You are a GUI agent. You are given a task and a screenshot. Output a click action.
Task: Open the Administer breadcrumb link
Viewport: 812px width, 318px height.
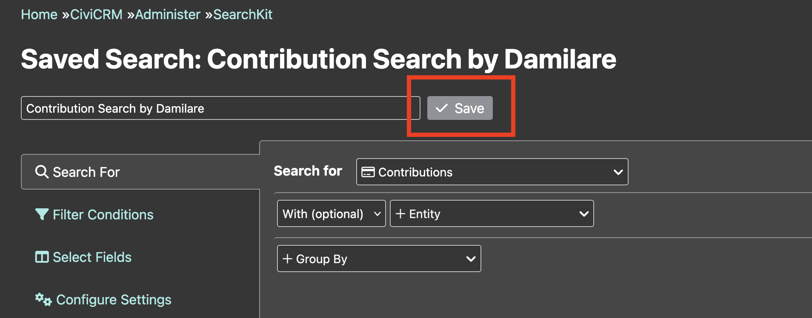tap(168, 14)
